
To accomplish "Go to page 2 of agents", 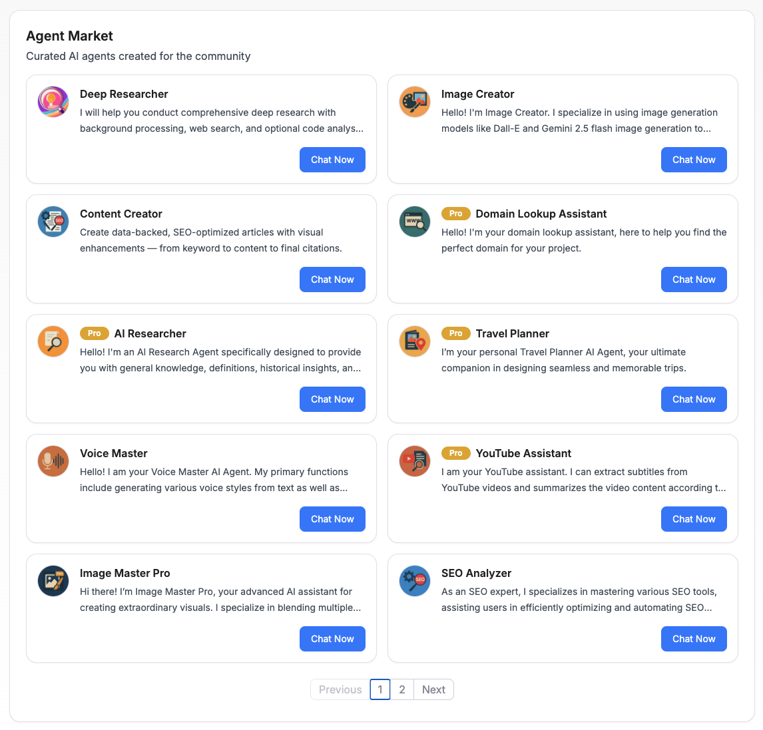I will coord(402,689).
